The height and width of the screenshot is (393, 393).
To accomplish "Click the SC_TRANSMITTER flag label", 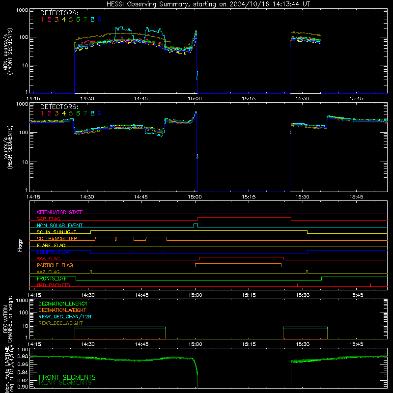I will (x=57, y=239).
